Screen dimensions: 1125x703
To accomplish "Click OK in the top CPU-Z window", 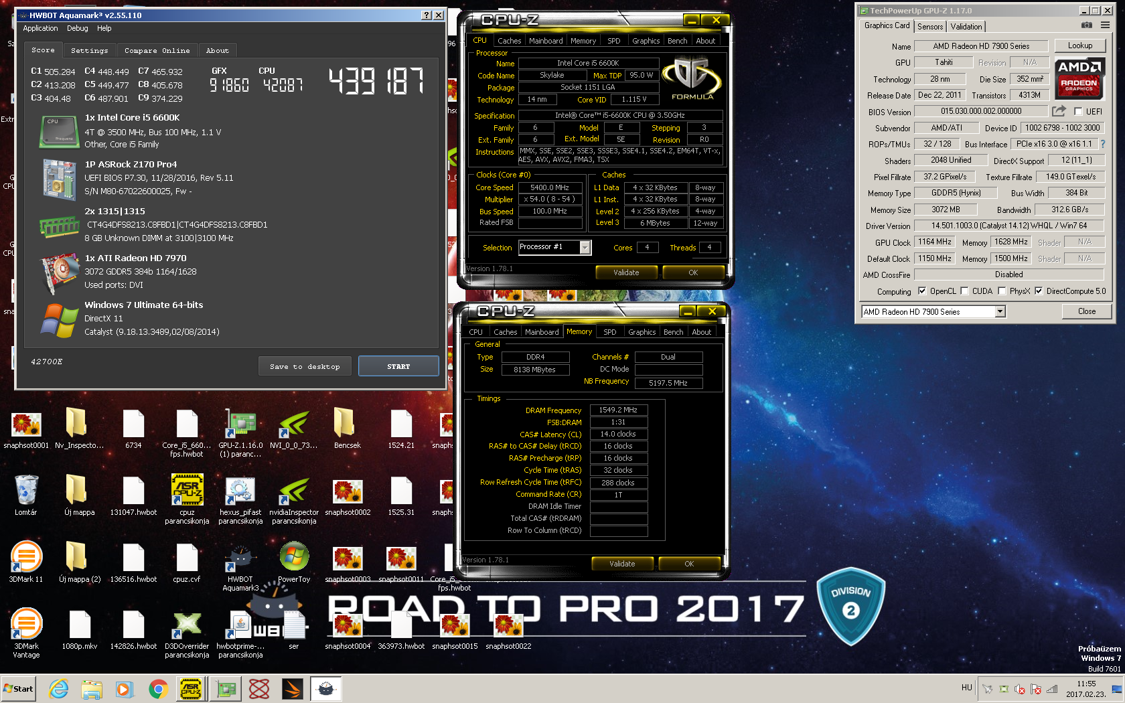I will click(692, 272).
